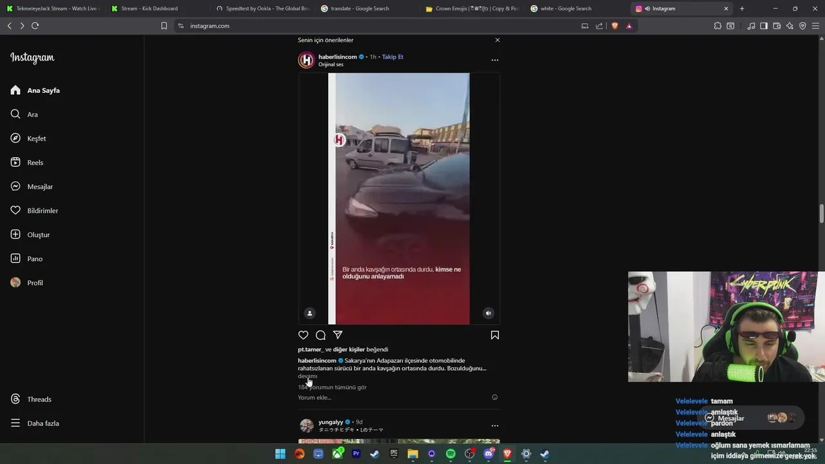Screen dimensions: 825x464
Task: Bookmark this page icon
Action: tap(164, 26)
